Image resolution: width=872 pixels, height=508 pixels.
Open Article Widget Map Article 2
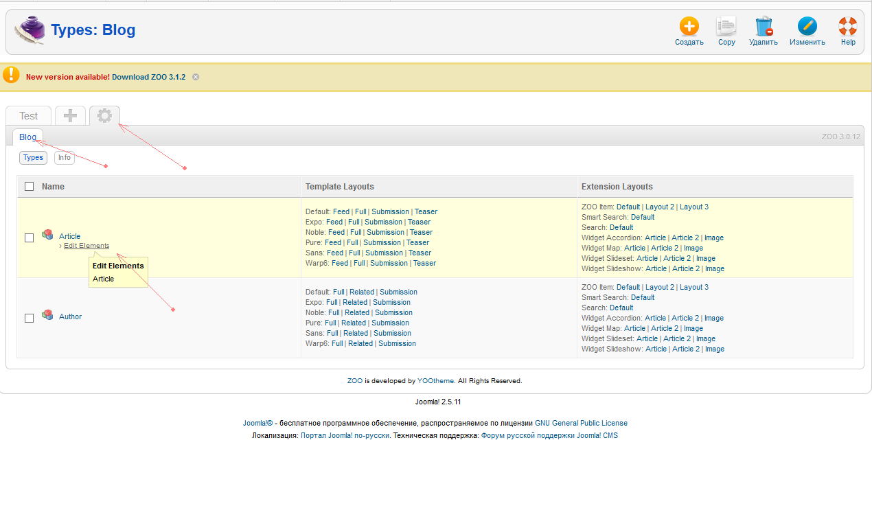665,248
